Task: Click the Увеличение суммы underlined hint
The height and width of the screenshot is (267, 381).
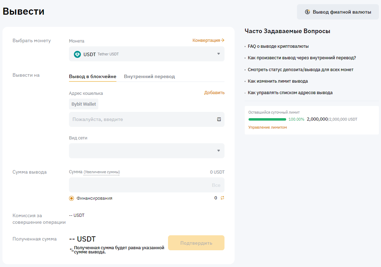Action: [x=101, y=172]
